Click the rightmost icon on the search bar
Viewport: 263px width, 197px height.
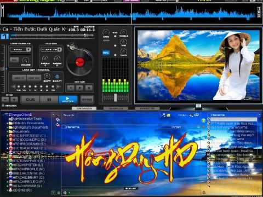pyautogui.click(x=196, y=115)
